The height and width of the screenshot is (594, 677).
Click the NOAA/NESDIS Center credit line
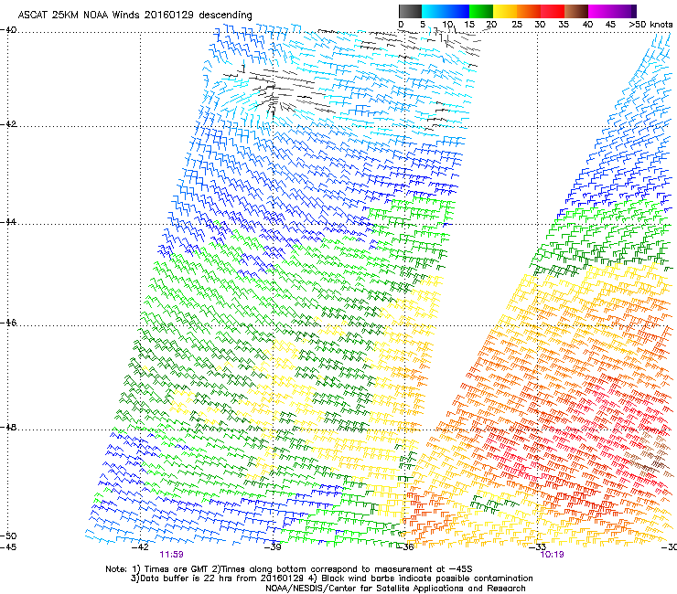pyautogui.click(x=395, y=589)
